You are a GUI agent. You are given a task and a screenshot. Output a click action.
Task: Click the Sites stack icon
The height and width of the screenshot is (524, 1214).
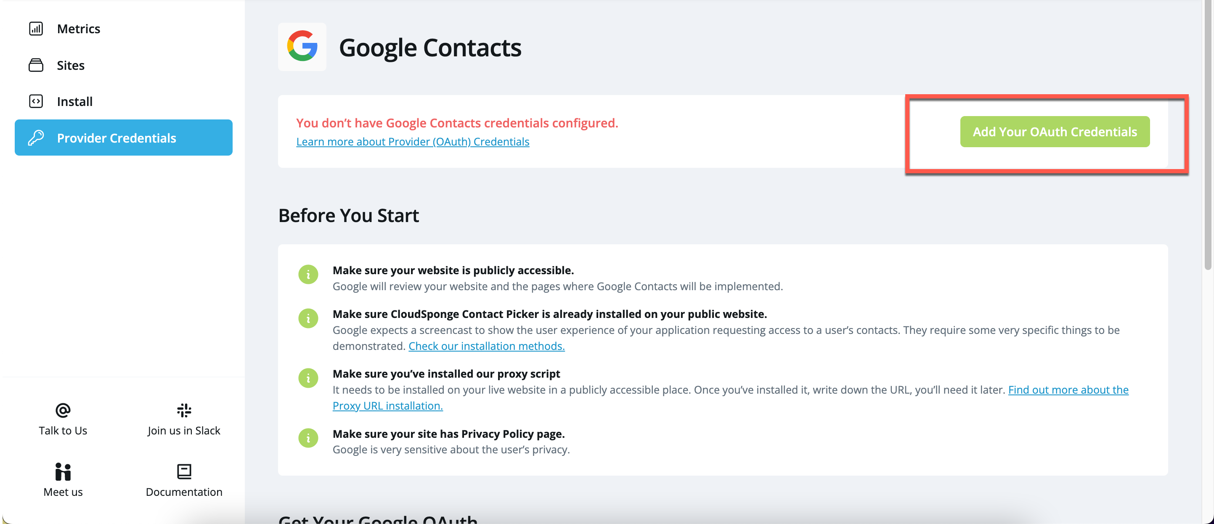coord(36,65)
